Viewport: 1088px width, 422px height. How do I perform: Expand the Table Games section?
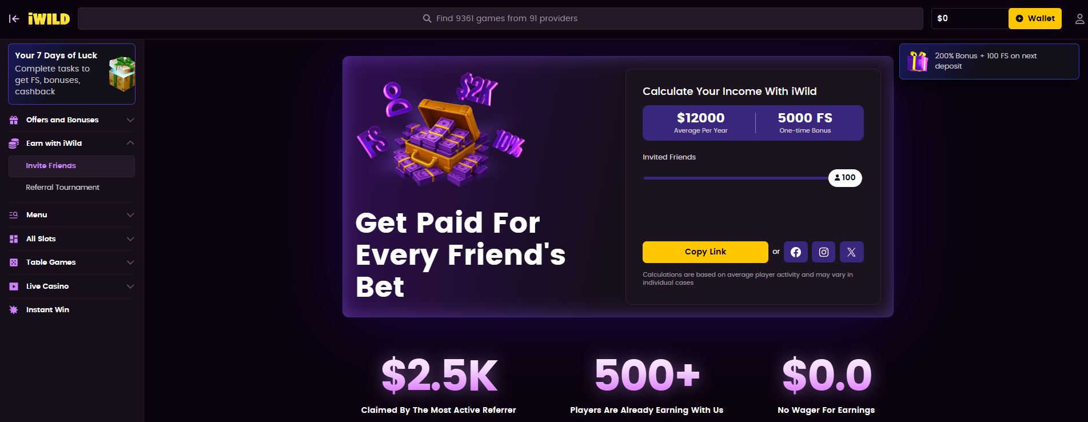[x=130, y=262]
